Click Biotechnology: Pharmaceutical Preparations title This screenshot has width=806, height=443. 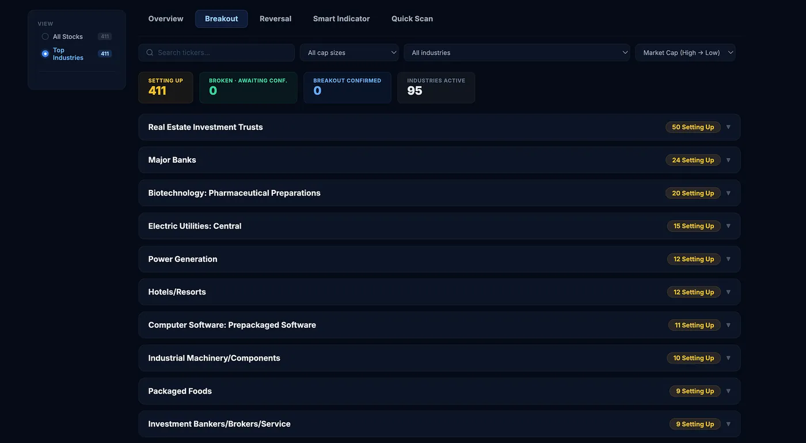(234, 193)
